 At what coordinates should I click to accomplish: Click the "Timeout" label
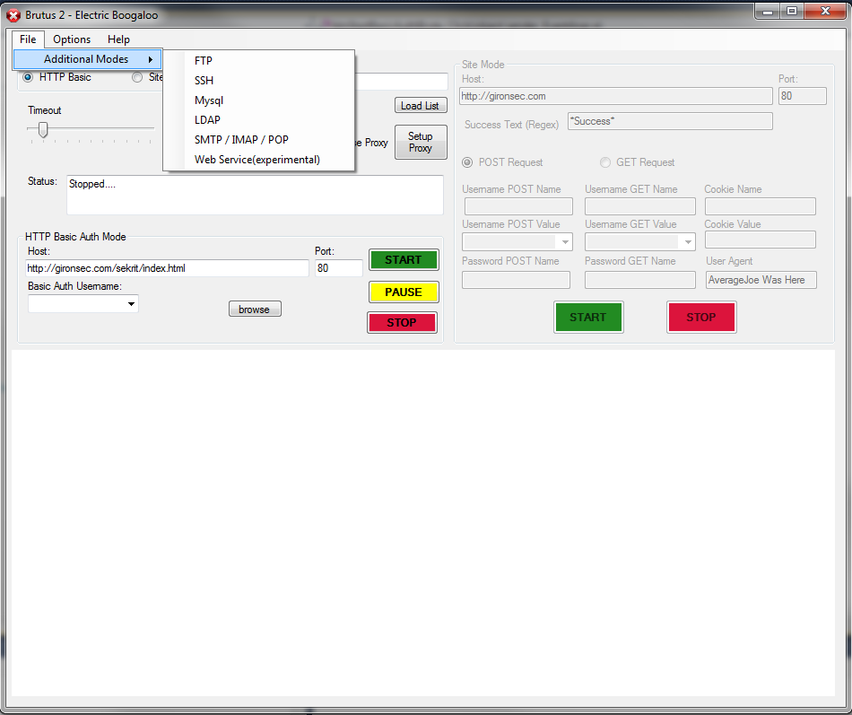coord(45,110)
